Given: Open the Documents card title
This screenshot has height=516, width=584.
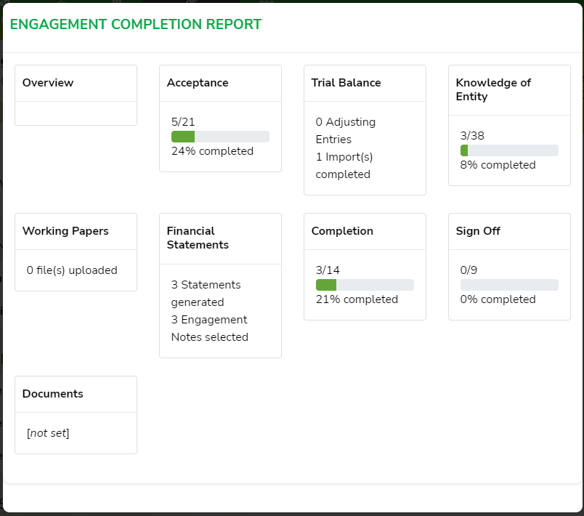Looking at the screenshot, I should pos(53,394).
